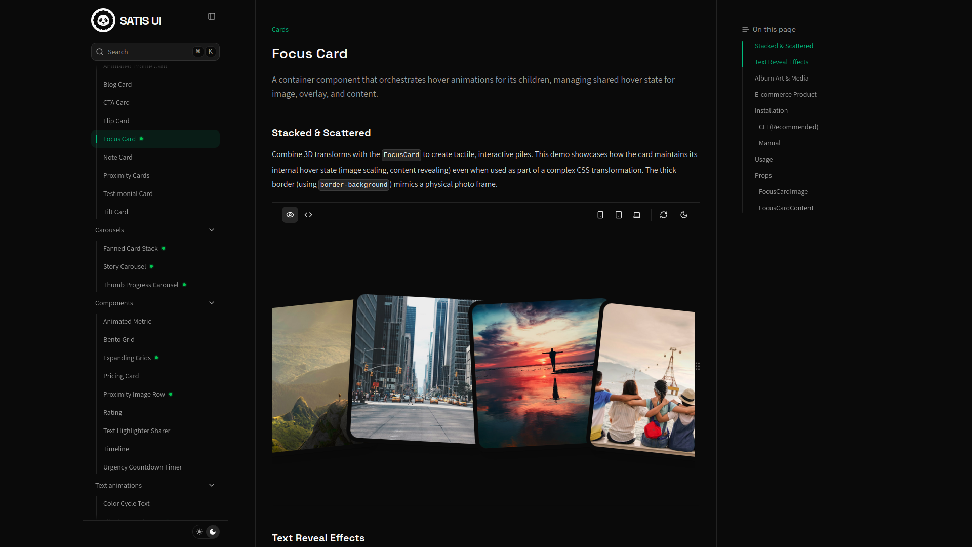Collapse the sidebar with the panel icon

(x=211, y=16)
